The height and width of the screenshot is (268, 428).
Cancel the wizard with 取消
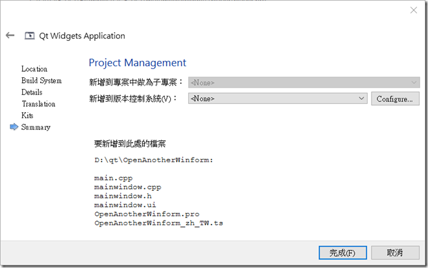click(x=395, y=252)
